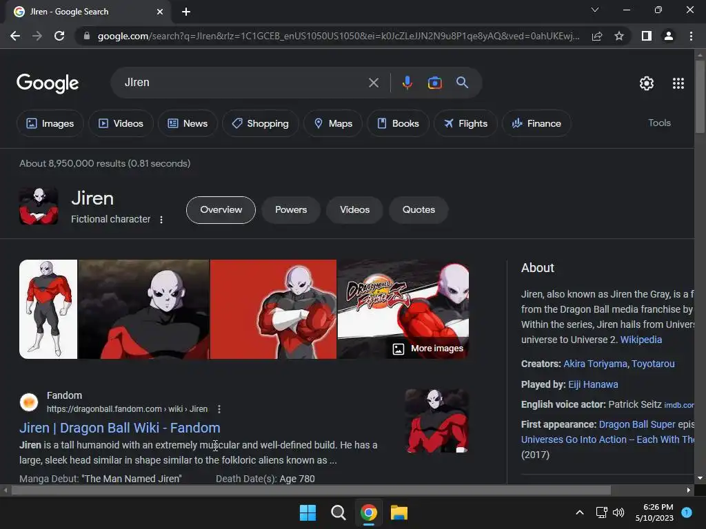
Task: Switch to Shopping results
Action: 260,123
